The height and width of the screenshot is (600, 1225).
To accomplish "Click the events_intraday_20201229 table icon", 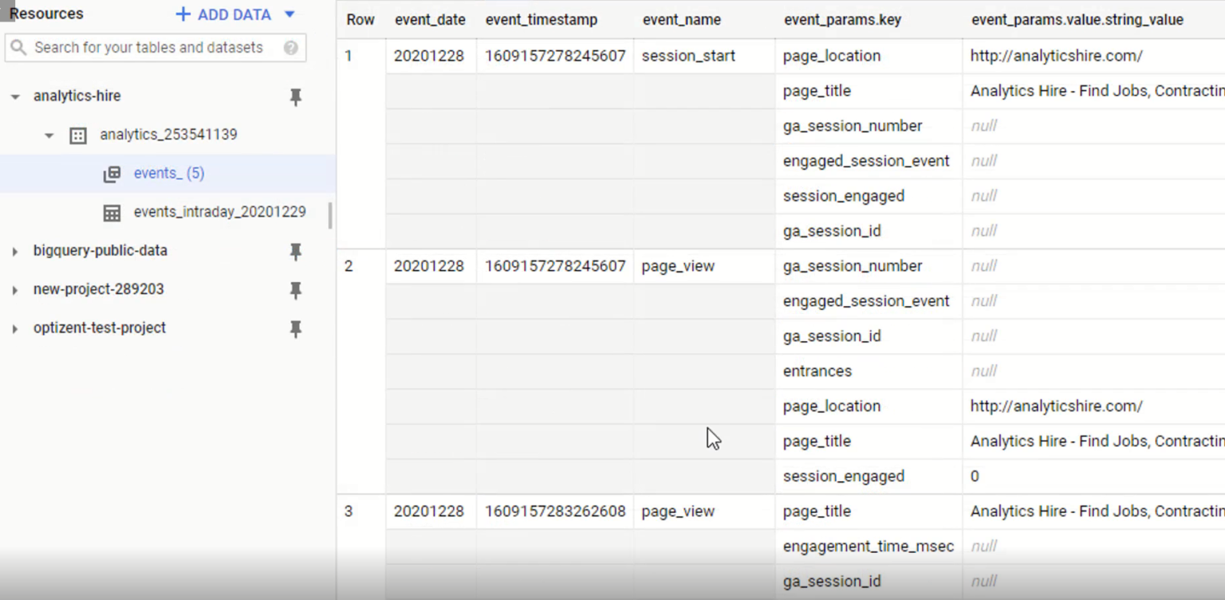I will click(112, 212).
